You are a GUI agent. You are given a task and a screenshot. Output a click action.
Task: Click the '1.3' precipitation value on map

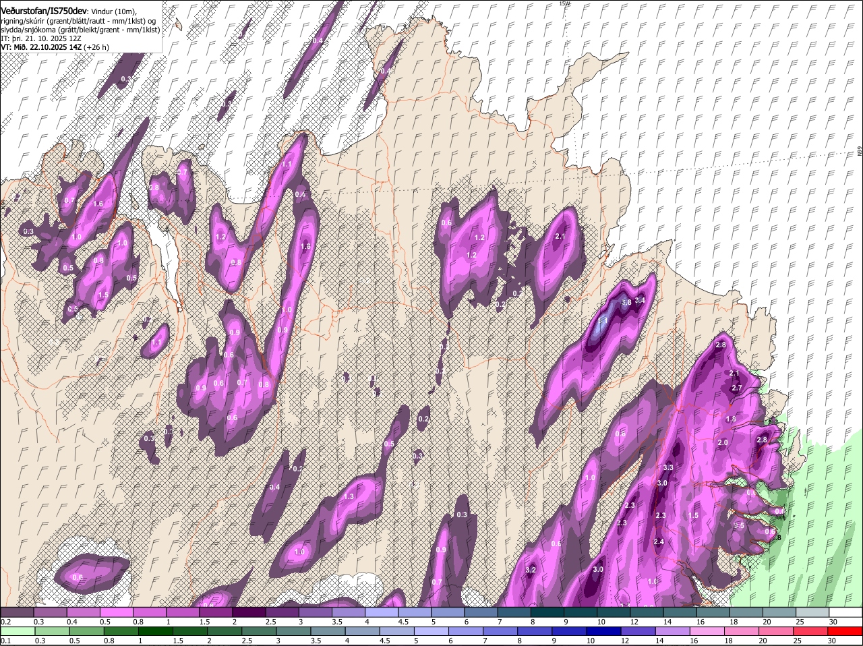(349, 496)
